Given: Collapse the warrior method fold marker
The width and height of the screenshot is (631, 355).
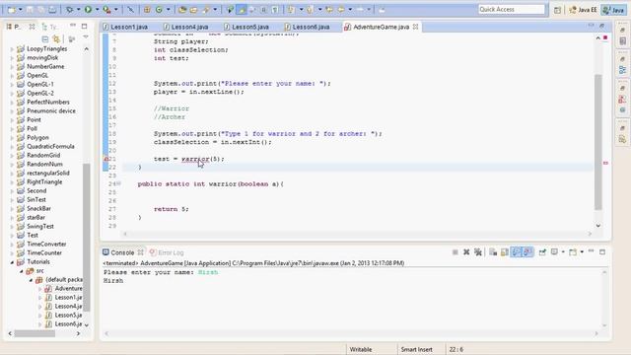Looking at the screenshot, I should (x=118, y=184).
